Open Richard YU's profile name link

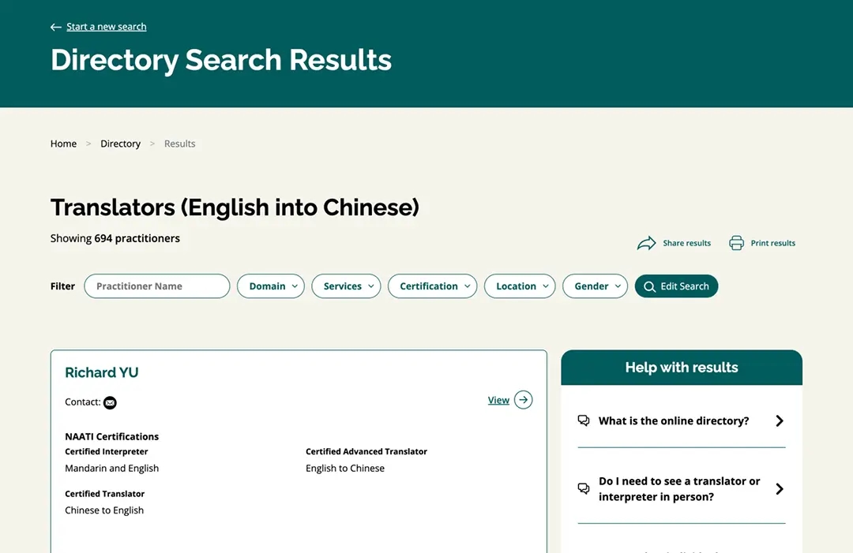coord(101,372)
